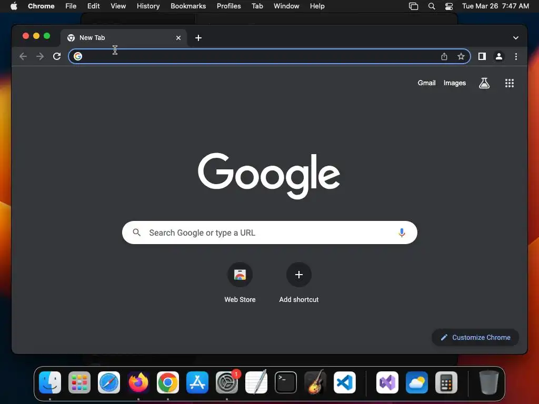The image size is (539, 404).
Task: Open System Settings from the dock
Action: click(227, 382)
